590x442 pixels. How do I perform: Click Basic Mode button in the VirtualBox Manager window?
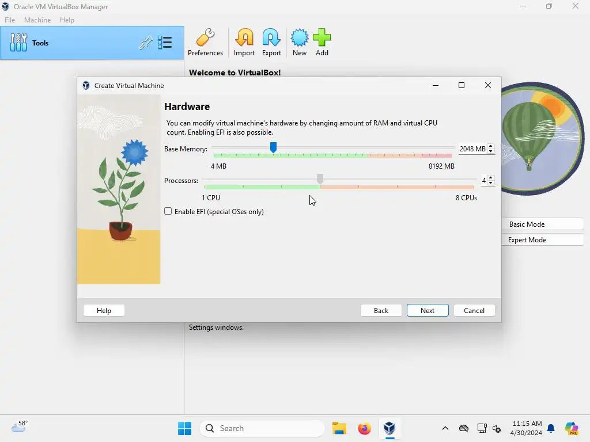click(542, 224)
